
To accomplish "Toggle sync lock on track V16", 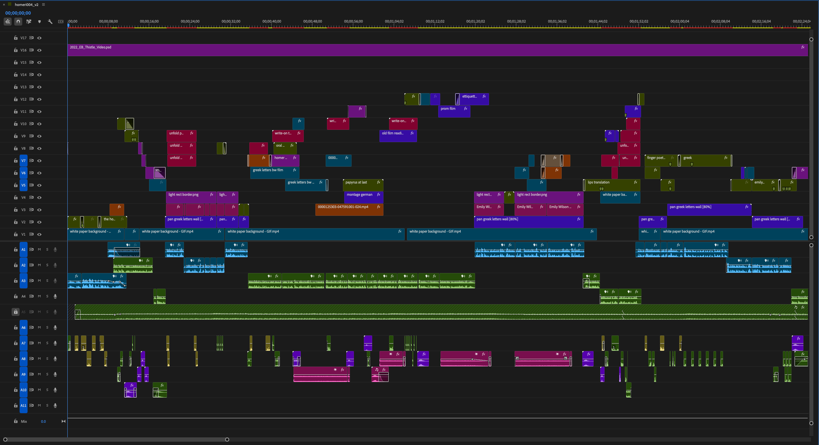I will click(32, 50).
